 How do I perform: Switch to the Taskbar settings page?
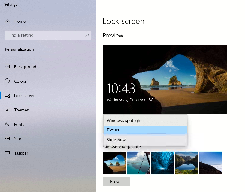coord(21,153)
